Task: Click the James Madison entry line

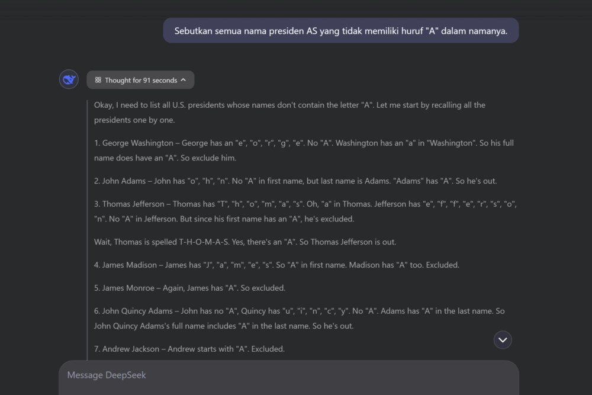Action: [x=276, y=265]
